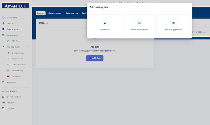Click the Upload data arrow icon
Screen dimensions: 210x125
point(105,23)
